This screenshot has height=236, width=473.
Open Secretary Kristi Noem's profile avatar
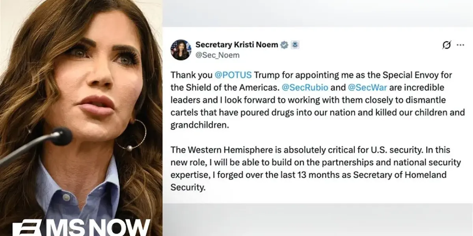(x=181, y=50)
